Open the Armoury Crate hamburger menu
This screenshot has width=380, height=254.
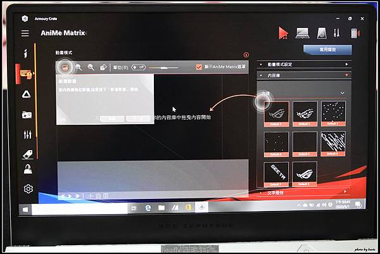point(25,33)
